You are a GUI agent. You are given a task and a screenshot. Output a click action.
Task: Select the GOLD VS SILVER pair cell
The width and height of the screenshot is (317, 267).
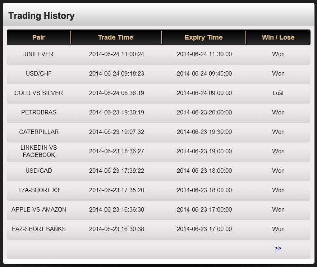coord(39,93)
